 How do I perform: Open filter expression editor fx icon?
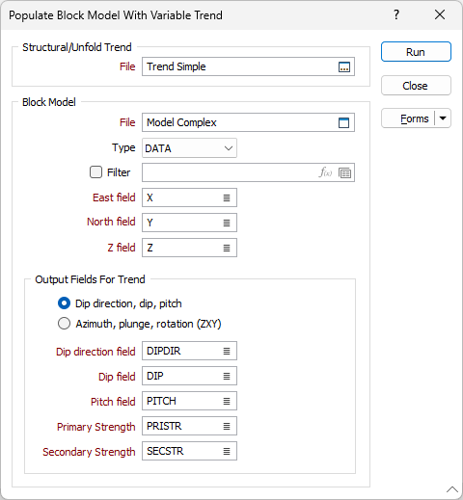click(325, 172)
